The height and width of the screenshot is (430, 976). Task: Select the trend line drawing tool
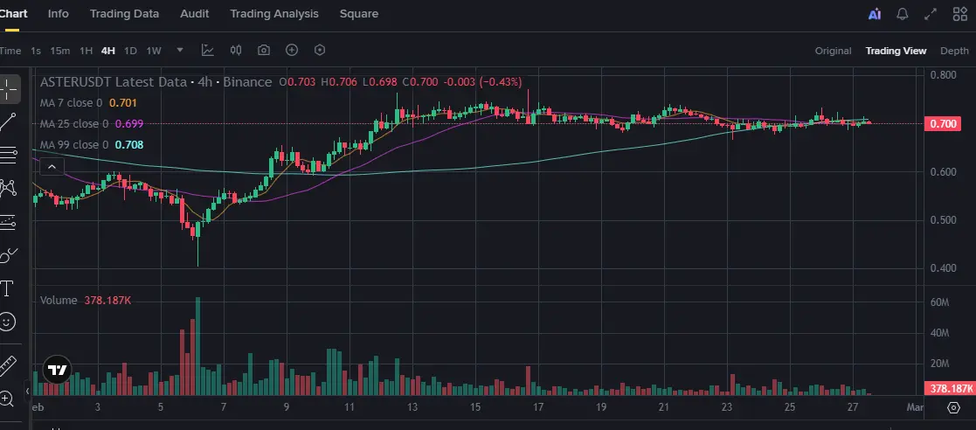[8, 122]
